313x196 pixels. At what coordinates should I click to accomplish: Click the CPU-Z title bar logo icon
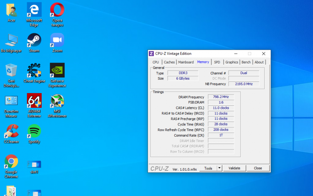(x=151, y=54)
